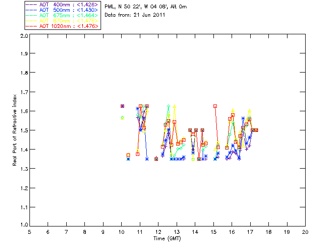Click the red square peak marker above hour 15

pos(215,106)
